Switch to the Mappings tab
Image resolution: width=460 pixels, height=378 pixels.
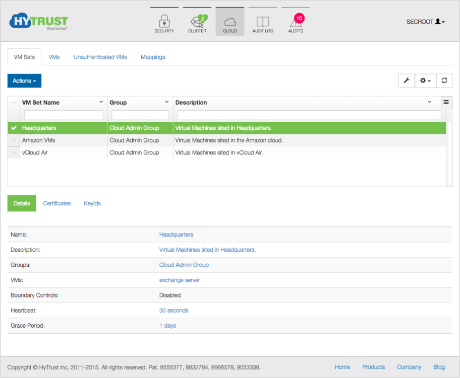153,57
